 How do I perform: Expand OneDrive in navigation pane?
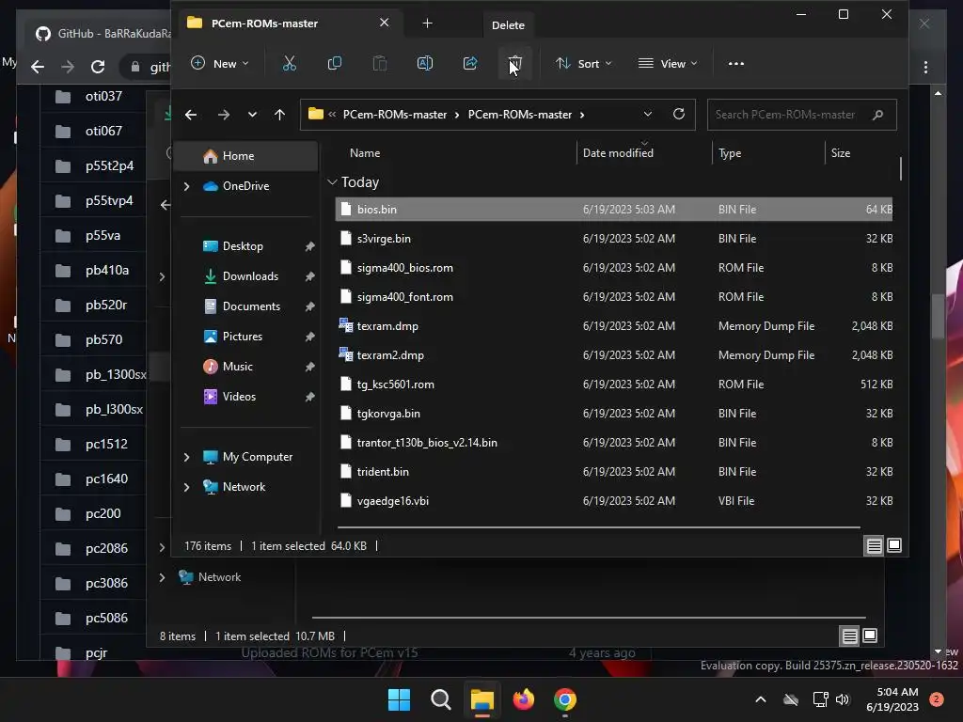(187, 186)
